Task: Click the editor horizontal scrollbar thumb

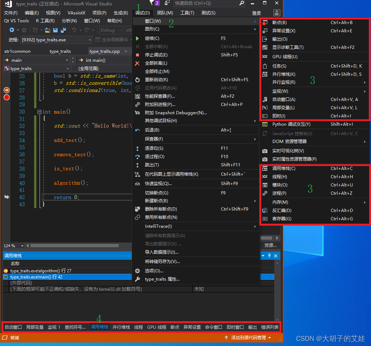Action: [x=74, y=246]
